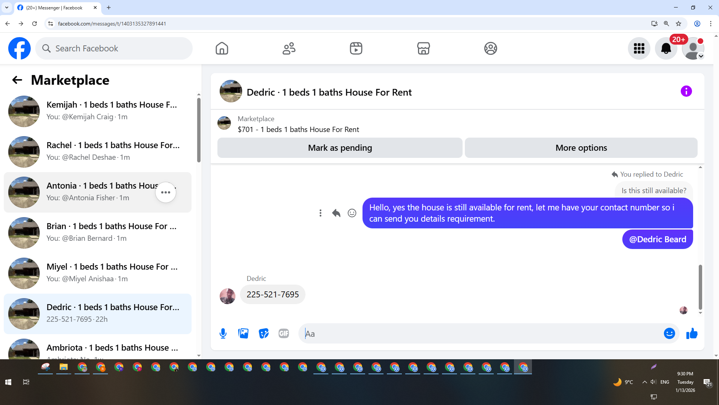The image size is (719, 405).
Task: Select the Dedric conversation
Action: click(97, 314)
